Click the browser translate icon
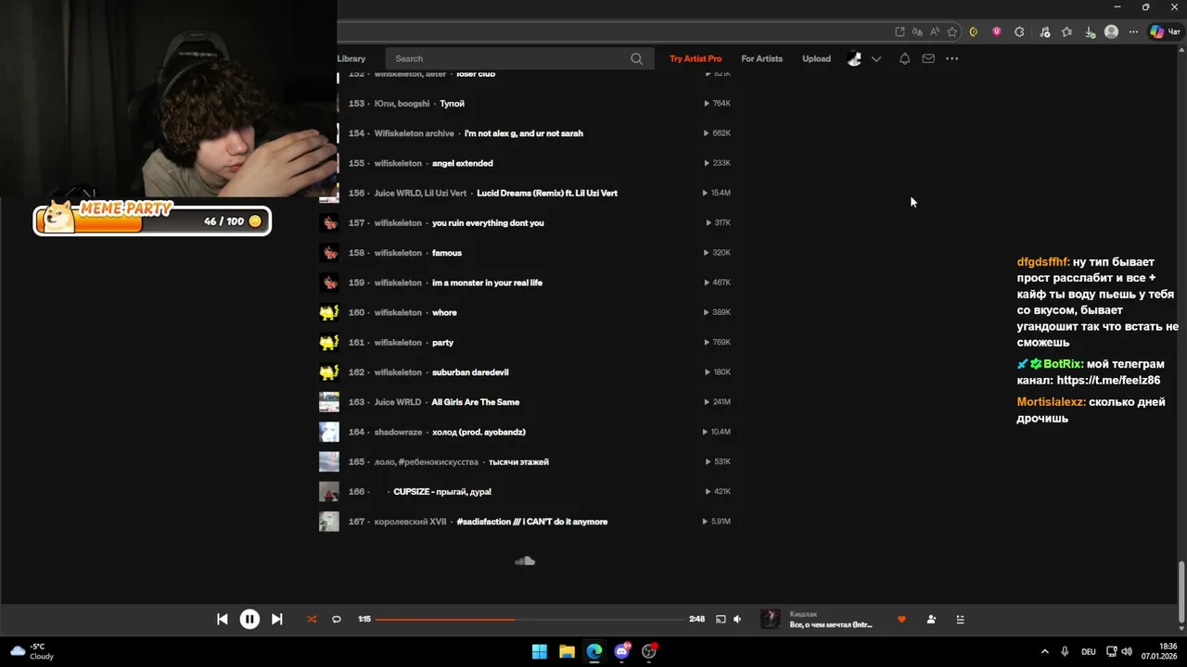1187x667 pixels. click(x=918, y=31)
